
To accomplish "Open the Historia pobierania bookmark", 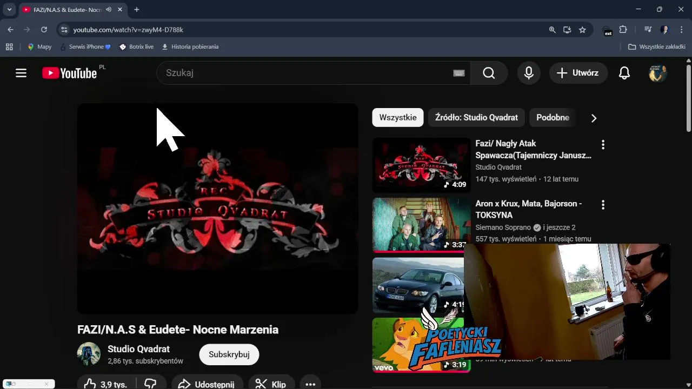I will (190, 47).
